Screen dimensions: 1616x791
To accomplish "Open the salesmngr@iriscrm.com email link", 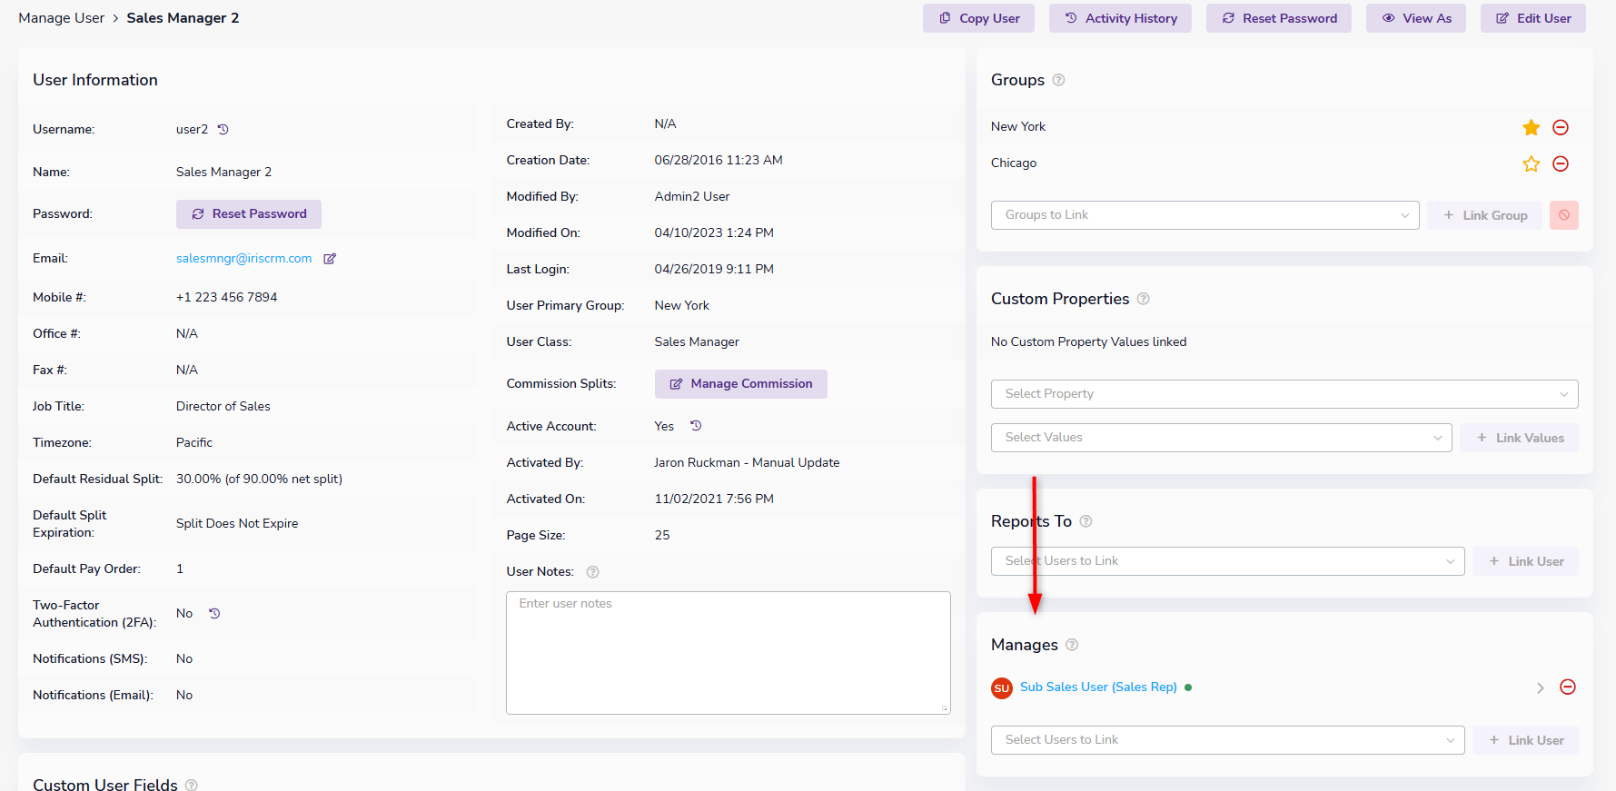I will click(x=243, y=259).
